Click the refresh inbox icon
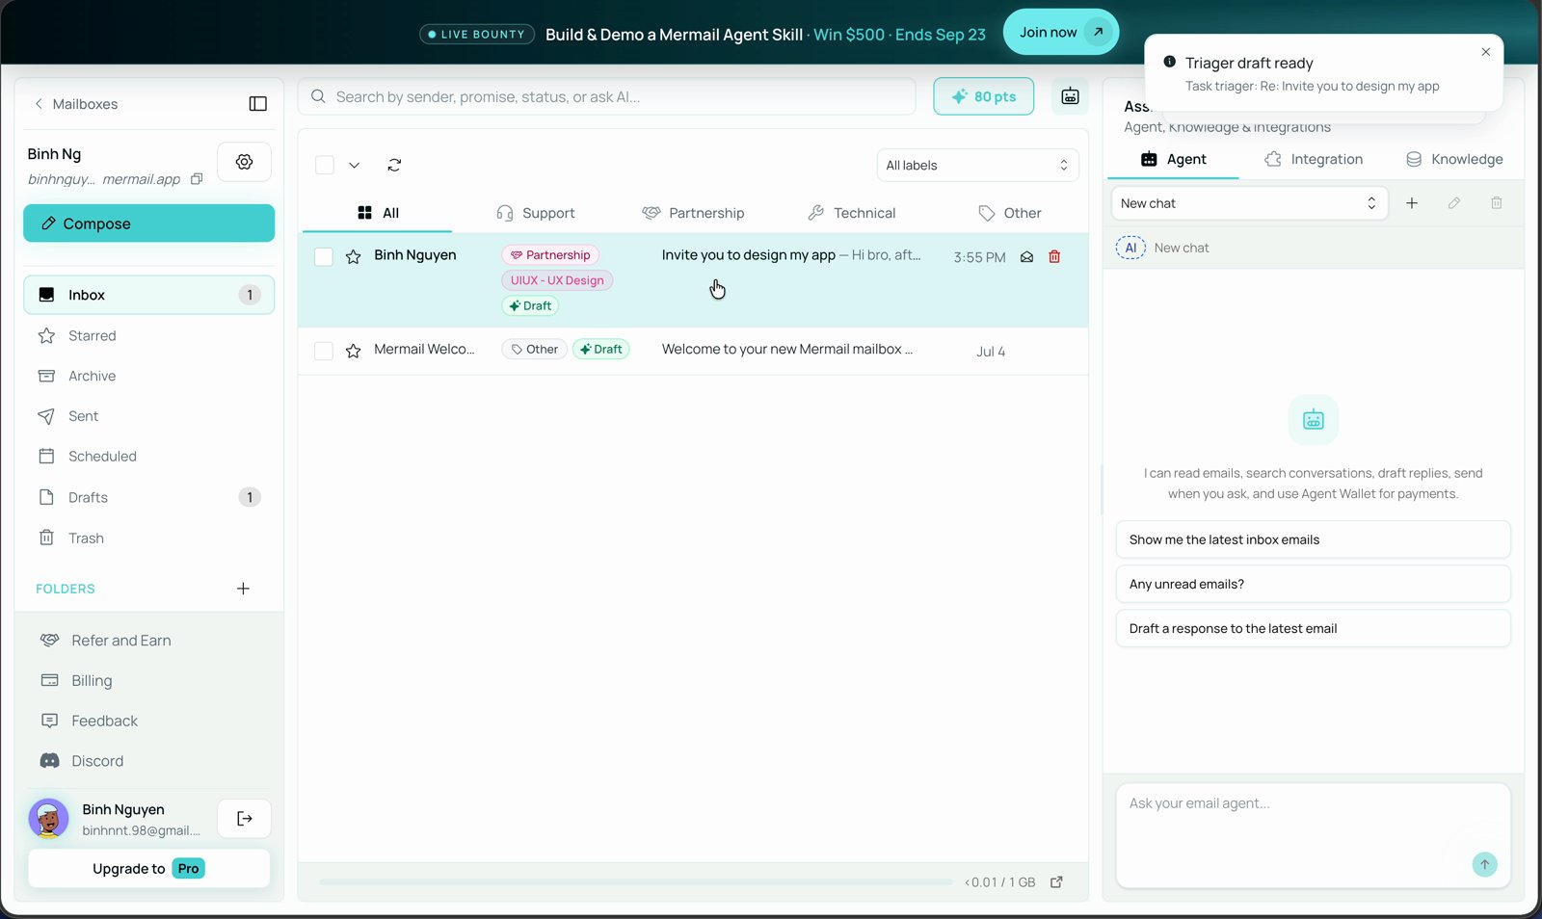 (x=394, y=166)
